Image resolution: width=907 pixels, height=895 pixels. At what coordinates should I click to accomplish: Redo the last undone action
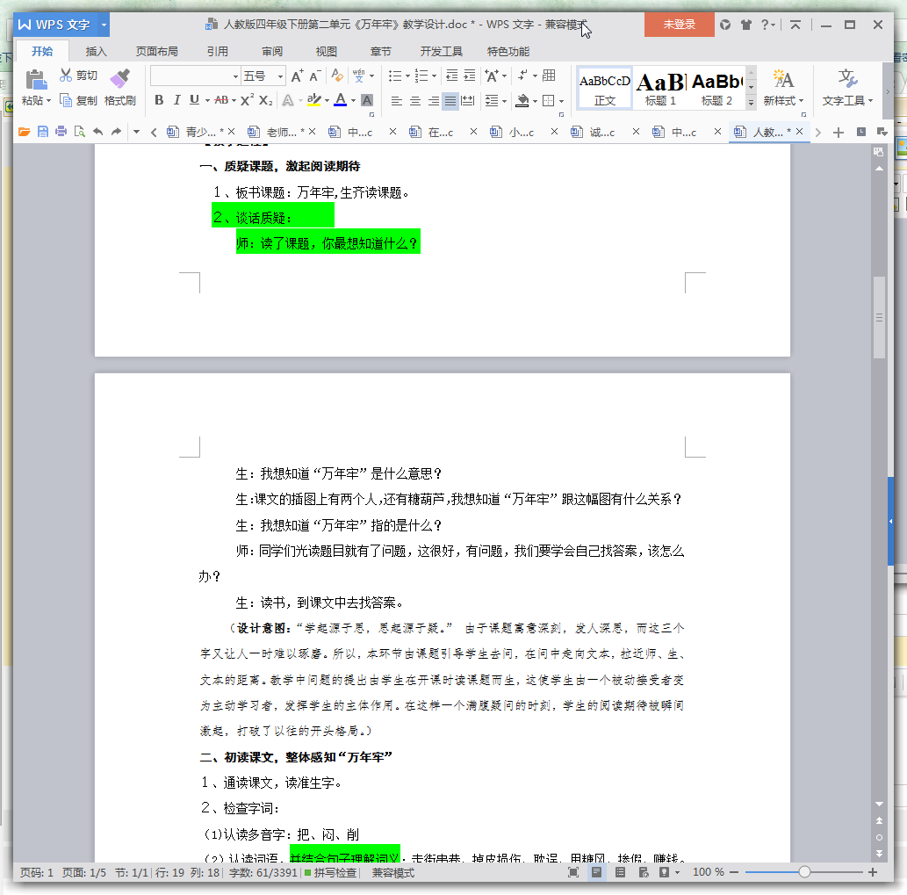(116, 132)
